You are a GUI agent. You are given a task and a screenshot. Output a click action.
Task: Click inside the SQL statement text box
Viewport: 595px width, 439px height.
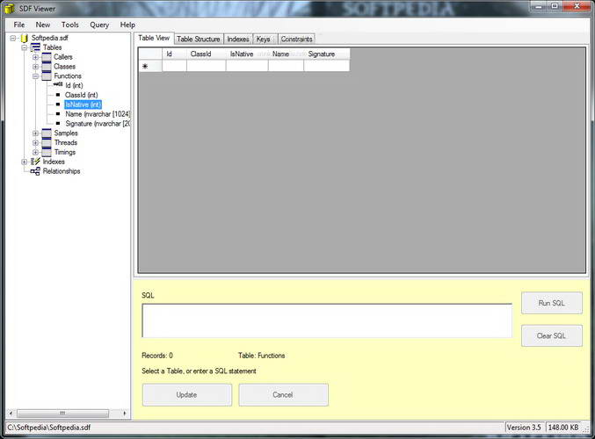click(326, 320)
